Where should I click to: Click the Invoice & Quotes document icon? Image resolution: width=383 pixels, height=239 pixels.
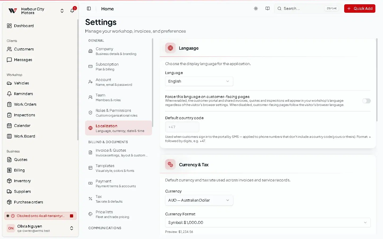(90, 152)
